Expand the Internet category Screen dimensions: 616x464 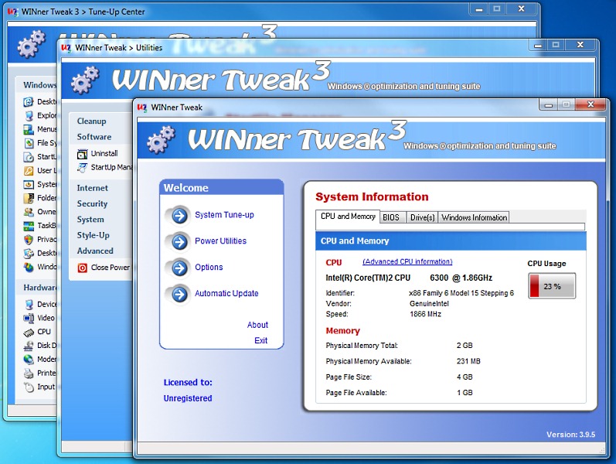click(92, 188)
